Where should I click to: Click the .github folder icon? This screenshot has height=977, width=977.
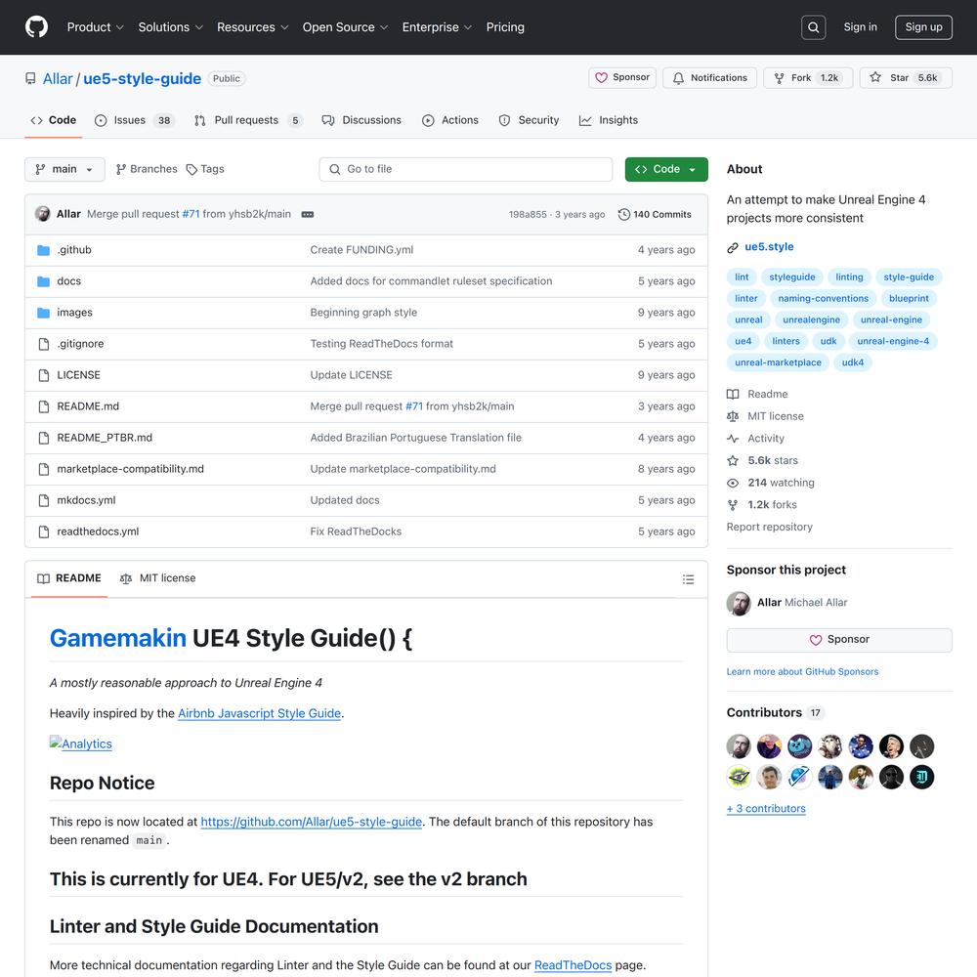tap(43, 250)
